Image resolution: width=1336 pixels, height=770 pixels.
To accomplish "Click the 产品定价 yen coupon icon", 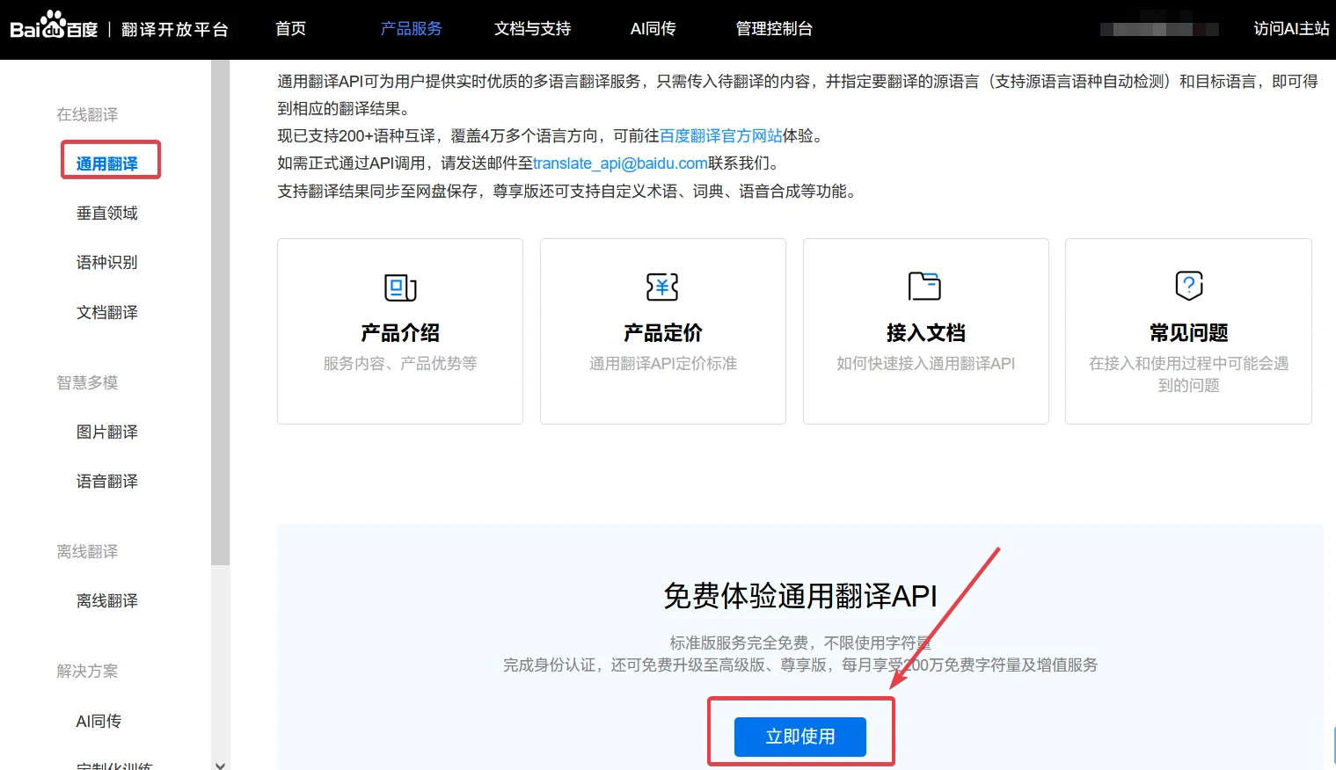I will (x=662, y=287).
